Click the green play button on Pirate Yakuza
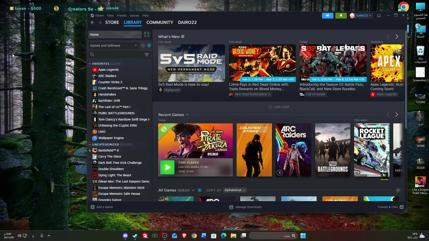This screenshot has height=241, width=429. [167, 167]
